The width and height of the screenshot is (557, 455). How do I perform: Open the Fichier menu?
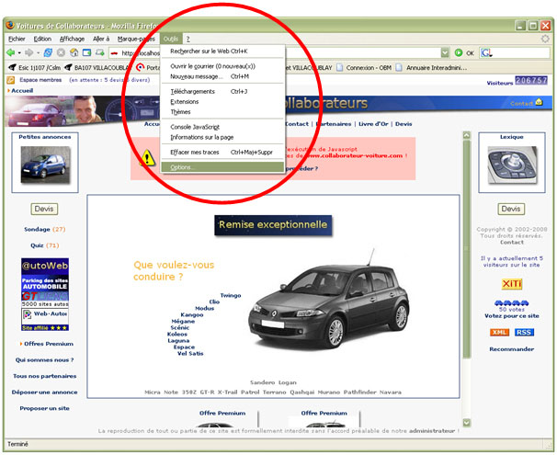(x=17, y=39)
